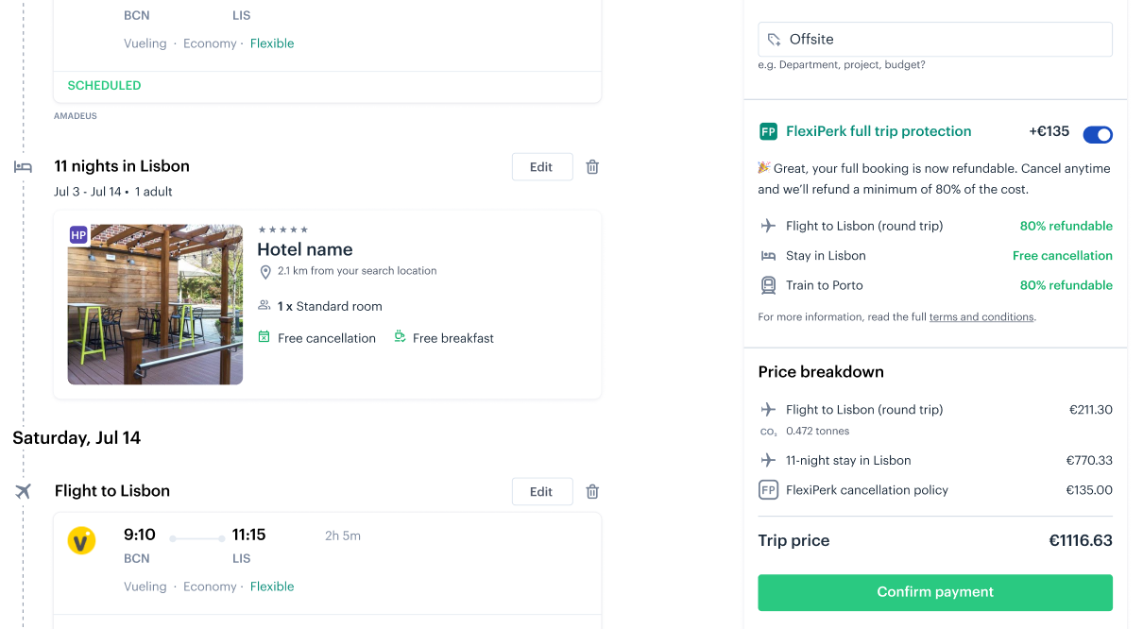Select the Flexible fare label for 9:10 flight
1143x629 pixels.
click(272, 586)
